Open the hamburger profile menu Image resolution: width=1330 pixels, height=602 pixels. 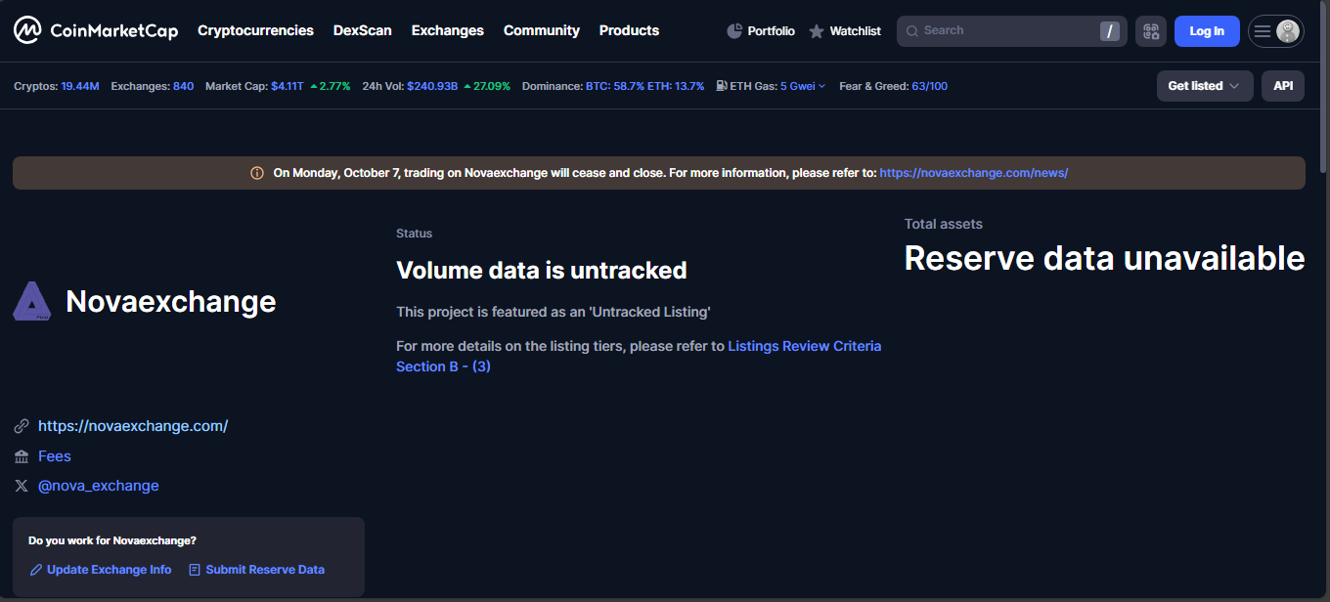pyautogui.click(x=1275, y=31)
